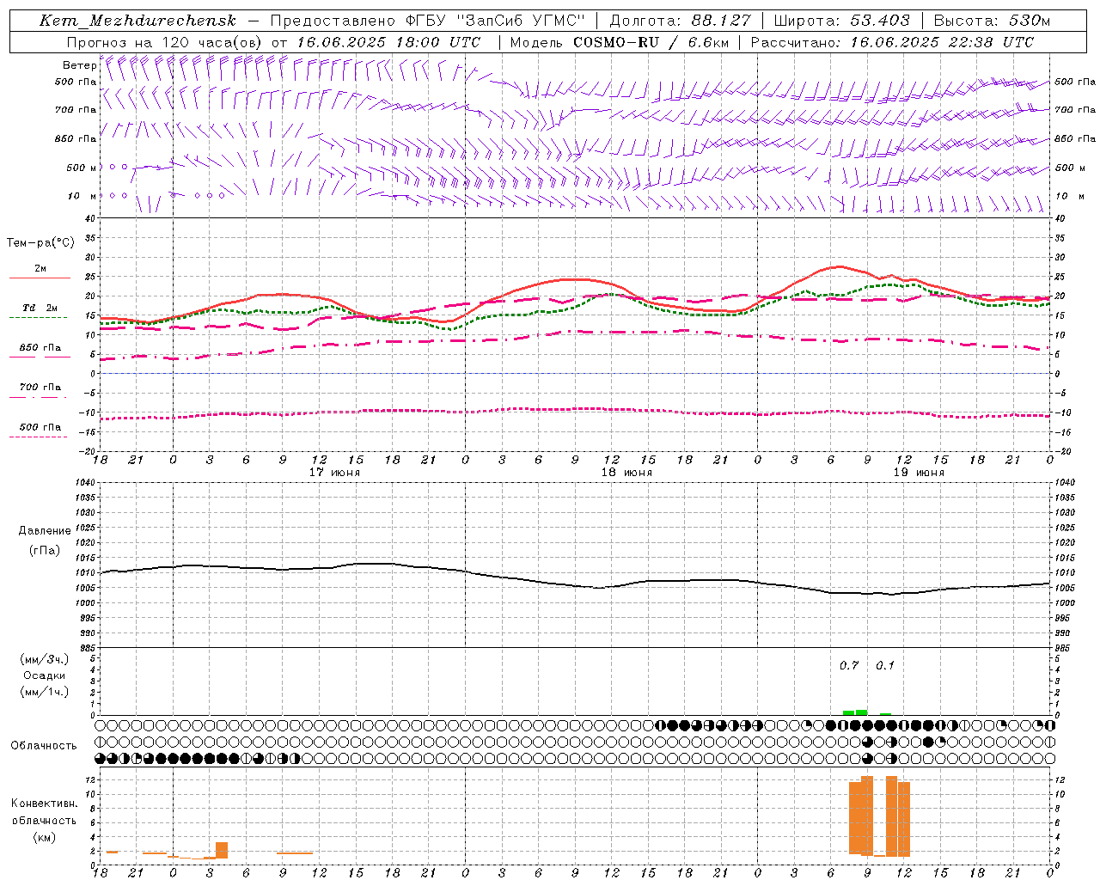Click the Долгота: 88.127 value
Image resolution: width=1100 pixels, height=880 pixels.
(x=680, y=21)
